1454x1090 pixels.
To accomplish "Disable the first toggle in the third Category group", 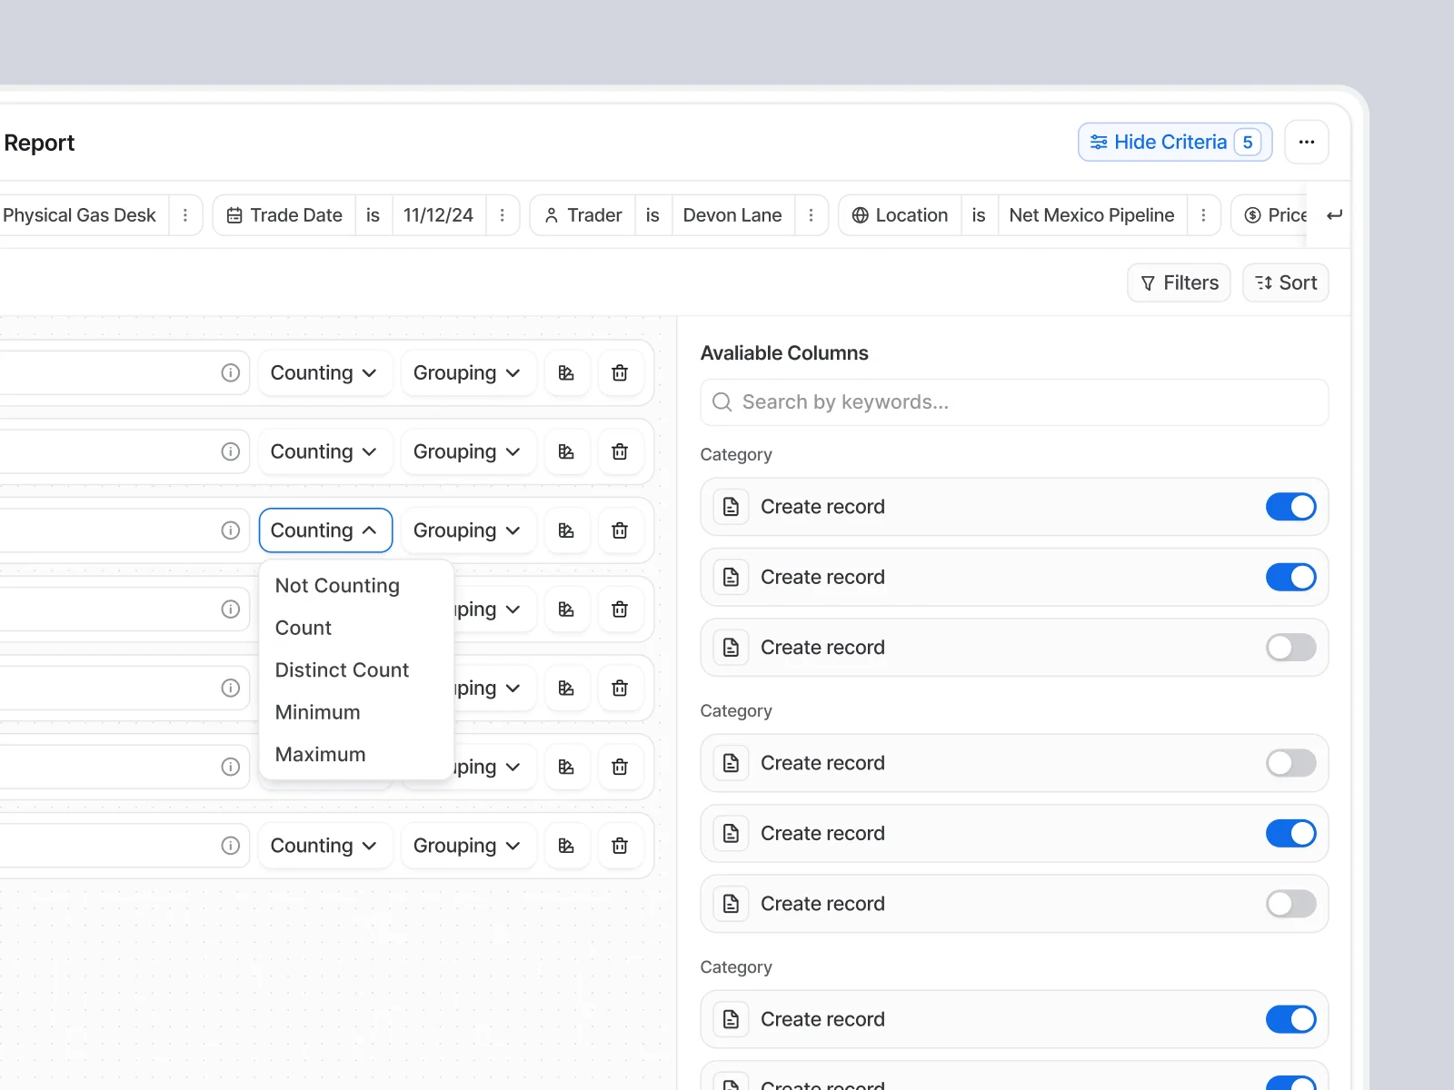I will 1290,1019.
